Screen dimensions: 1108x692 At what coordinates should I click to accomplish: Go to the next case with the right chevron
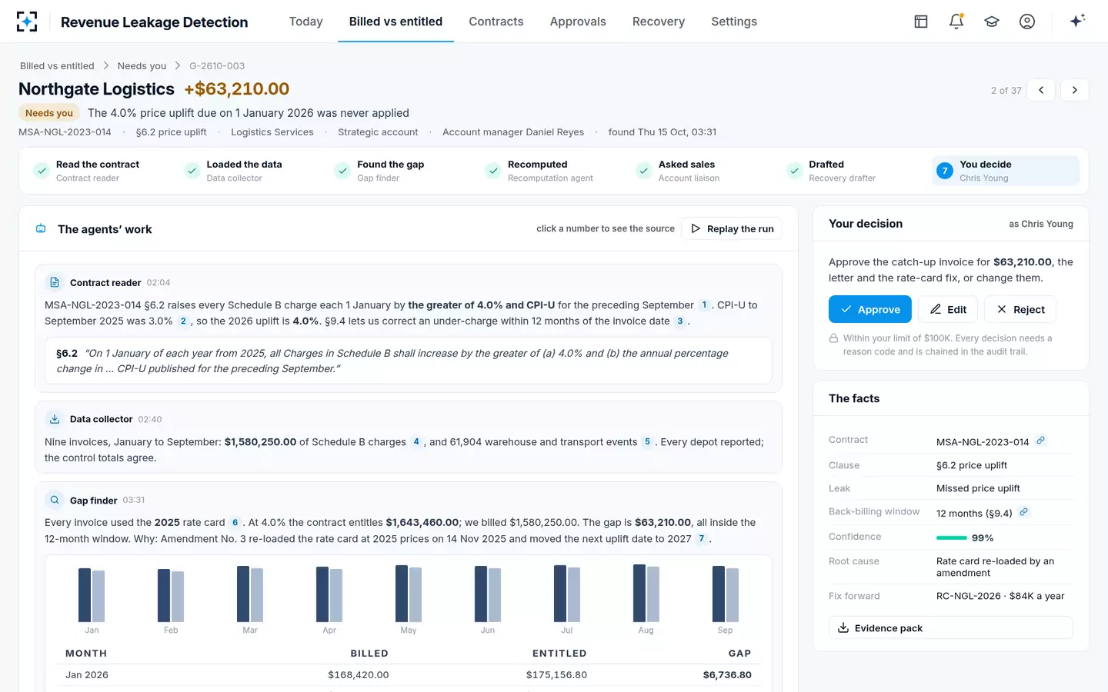tap(1075, 90)
